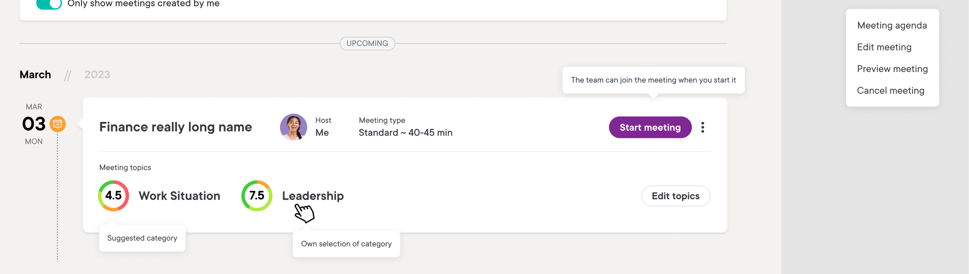Click the Own selection of category tooltip
969x274 pixels.
pos(346,244)
